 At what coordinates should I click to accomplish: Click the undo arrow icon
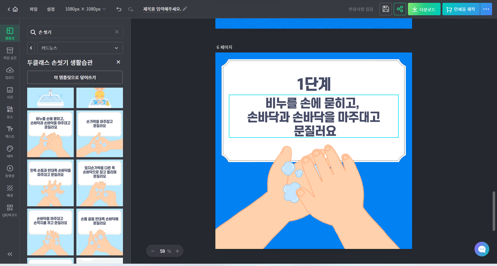click(119, 9)
